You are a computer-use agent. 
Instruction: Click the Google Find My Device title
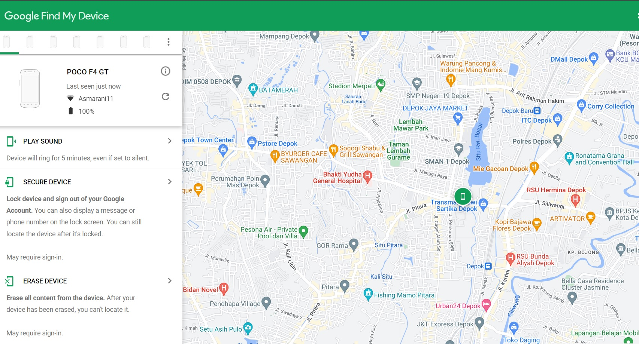click(x=57, y=16)
